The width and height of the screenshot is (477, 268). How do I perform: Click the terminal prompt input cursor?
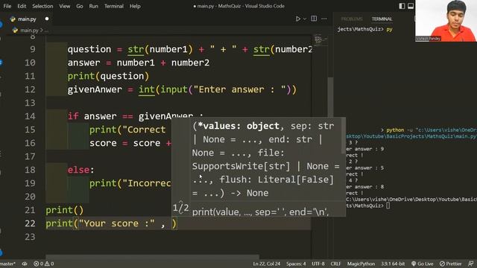pyautogui.click(x=388, y=205)
